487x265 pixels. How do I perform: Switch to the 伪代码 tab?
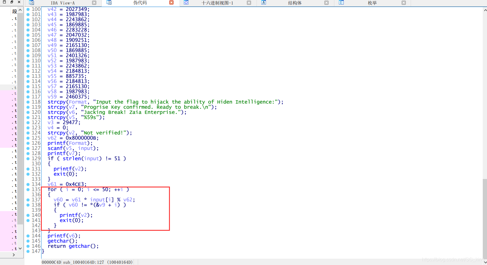pyautogui.click(x=140, y=3)
